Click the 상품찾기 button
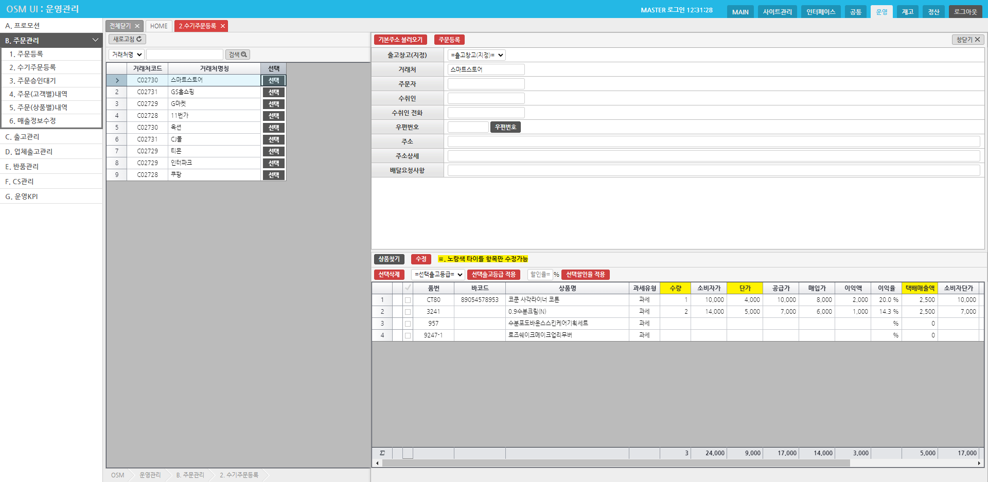The image size is (988, 482). (x=389, y=259)
